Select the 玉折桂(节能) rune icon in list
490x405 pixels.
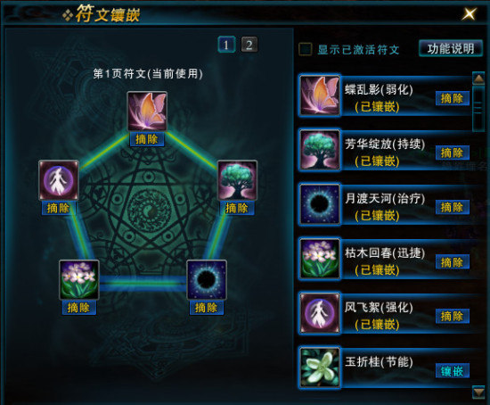click(319, 368)
